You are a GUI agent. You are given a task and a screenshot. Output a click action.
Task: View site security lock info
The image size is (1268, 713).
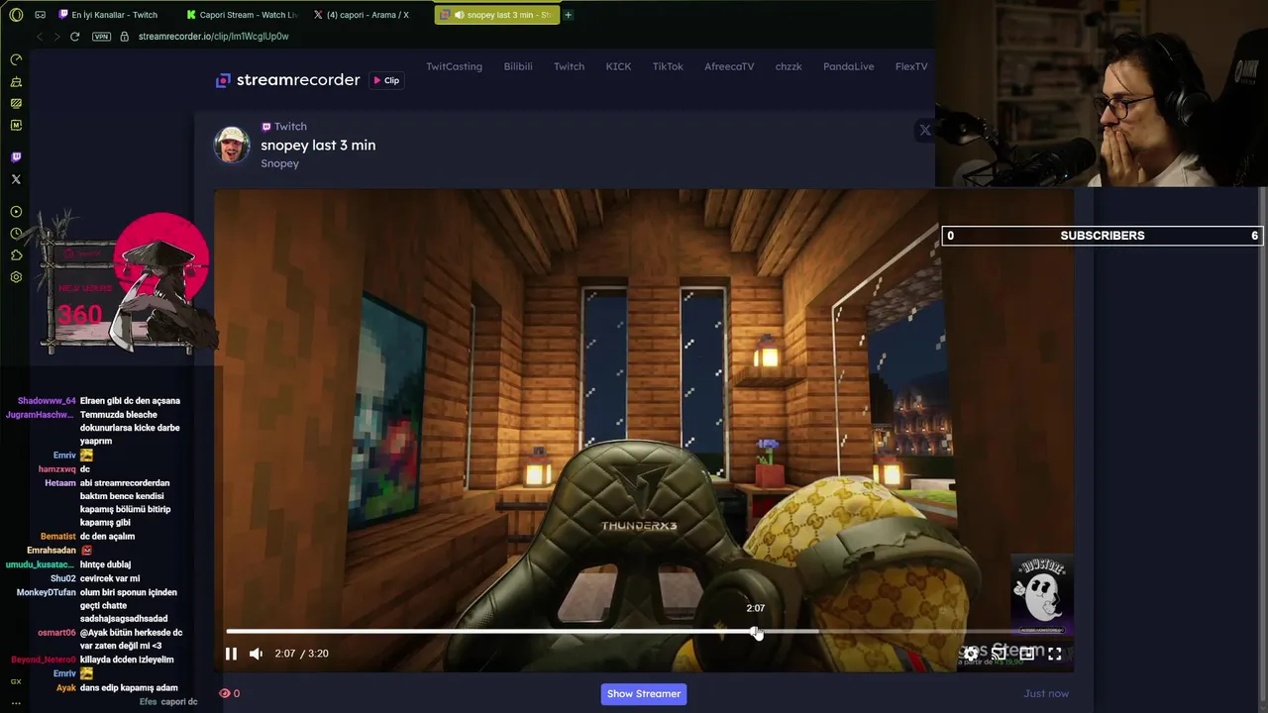point(124,37)
